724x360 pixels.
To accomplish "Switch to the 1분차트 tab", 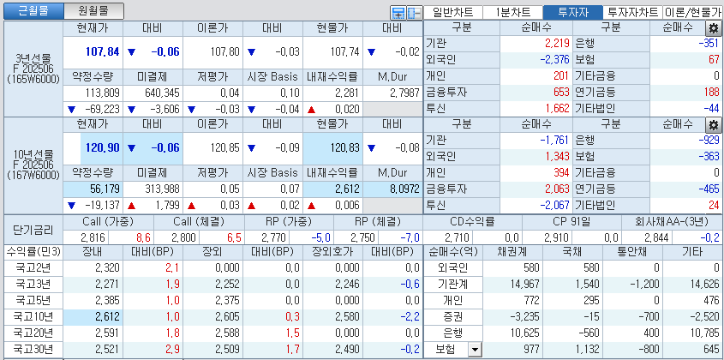I will (x=512, y=13).
